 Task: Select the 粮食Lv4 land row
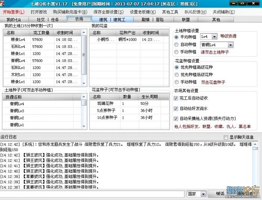42,40
